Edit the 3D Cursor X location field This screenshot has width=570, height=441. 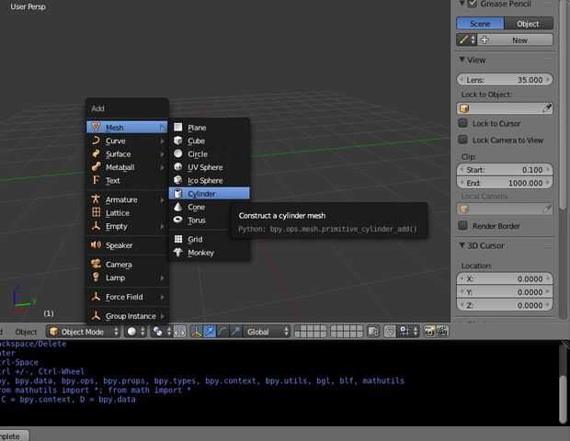pos(505,278)
